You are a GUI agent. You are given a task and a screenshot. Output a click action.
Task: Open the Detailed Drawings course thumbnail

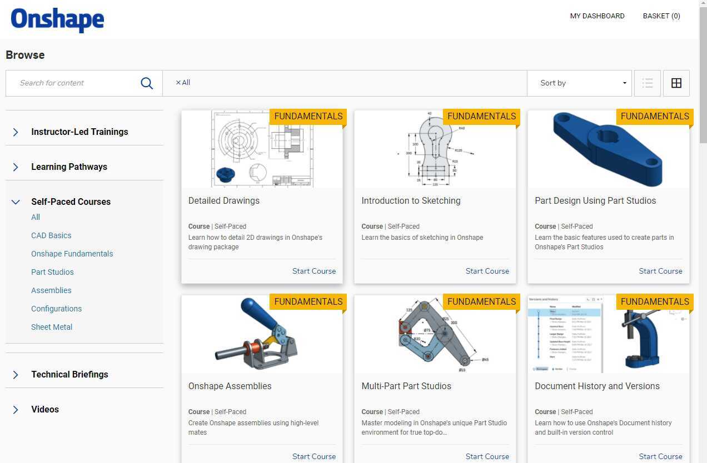click(x=262, y=149)
